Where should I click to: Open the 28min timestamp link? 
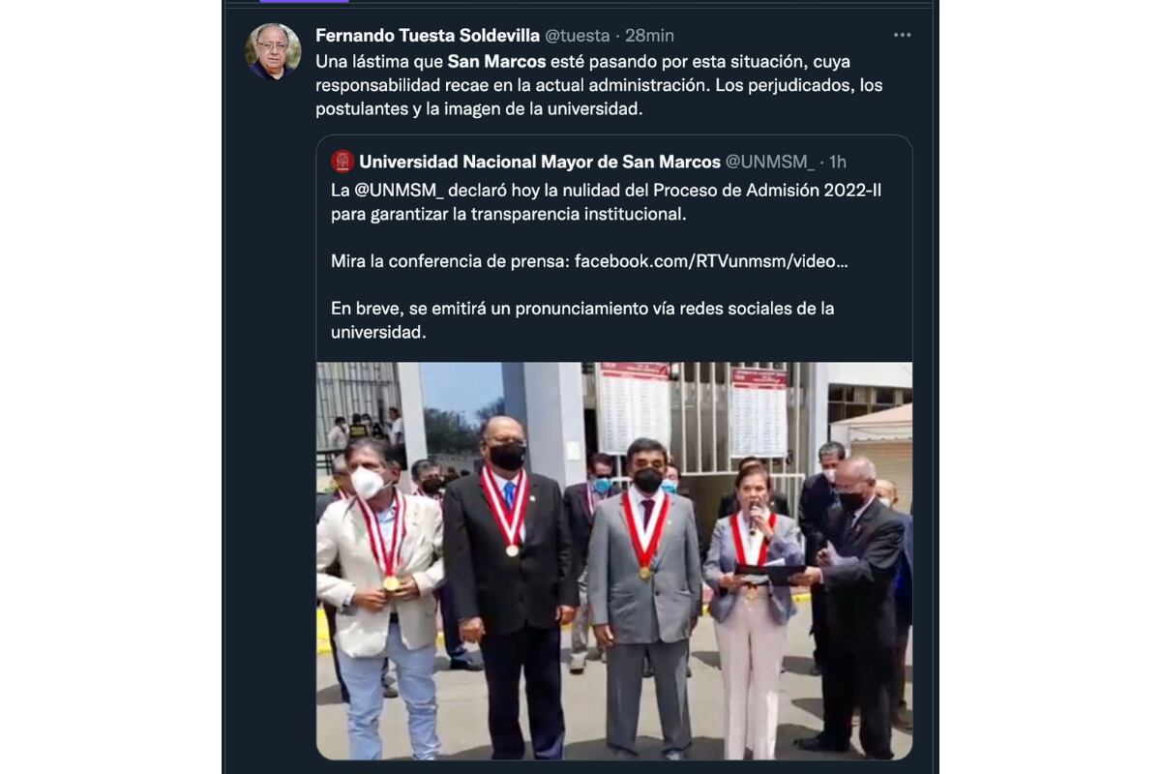tap(649, 36)
